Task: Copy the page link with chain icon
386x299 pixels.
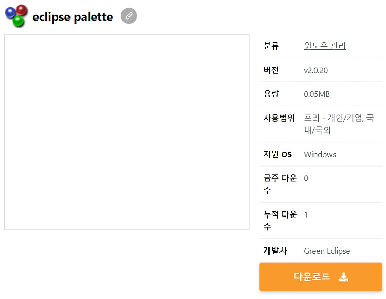Action: point(129,16)
